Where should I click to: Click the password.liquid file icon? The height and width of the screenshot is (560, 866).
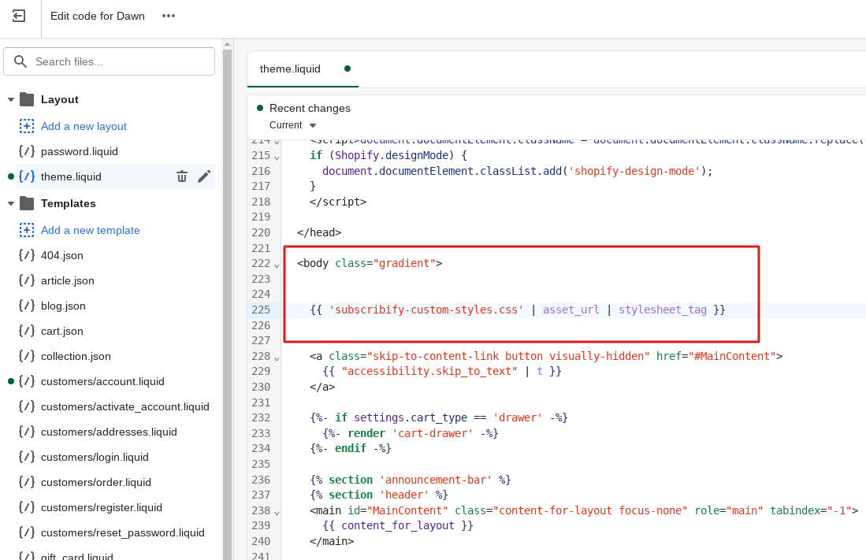click(x=27, y=151)
